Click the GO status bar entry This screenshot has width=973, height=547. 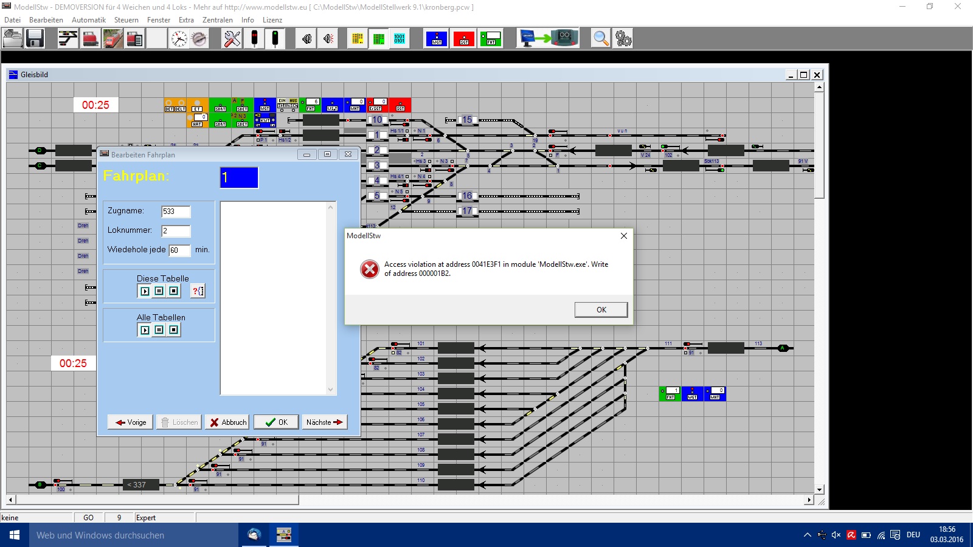pos(88,518)
